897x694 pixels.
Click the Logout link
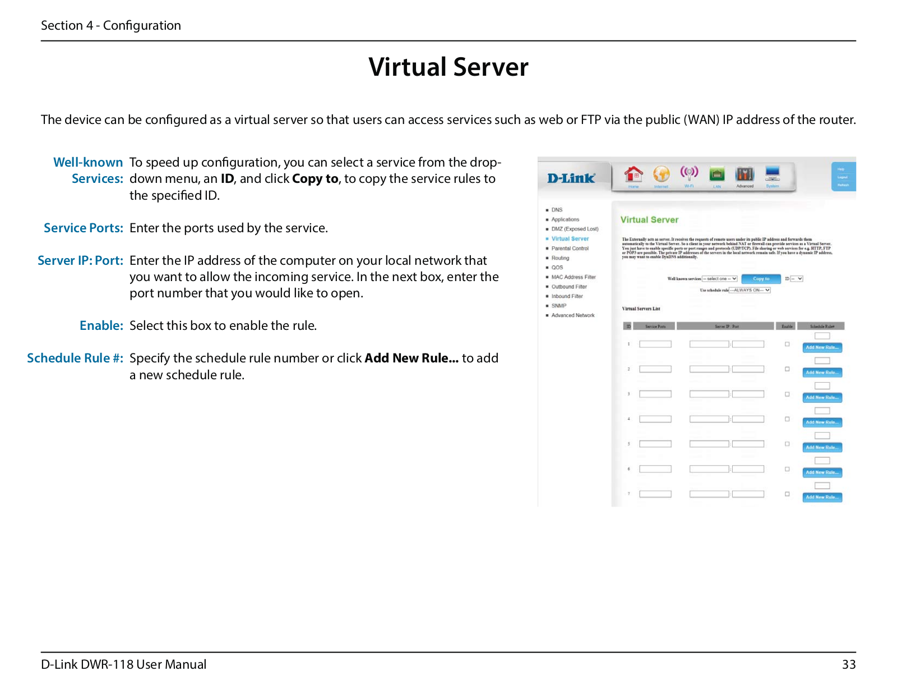[843, 177]
